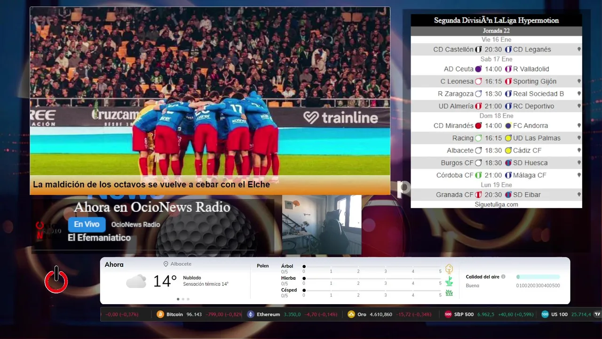The width and height of the screenshot is (602, 339).
Task: Click the Segunda División LaLiga Hypermotion title
Action: [x=496, y=20]
